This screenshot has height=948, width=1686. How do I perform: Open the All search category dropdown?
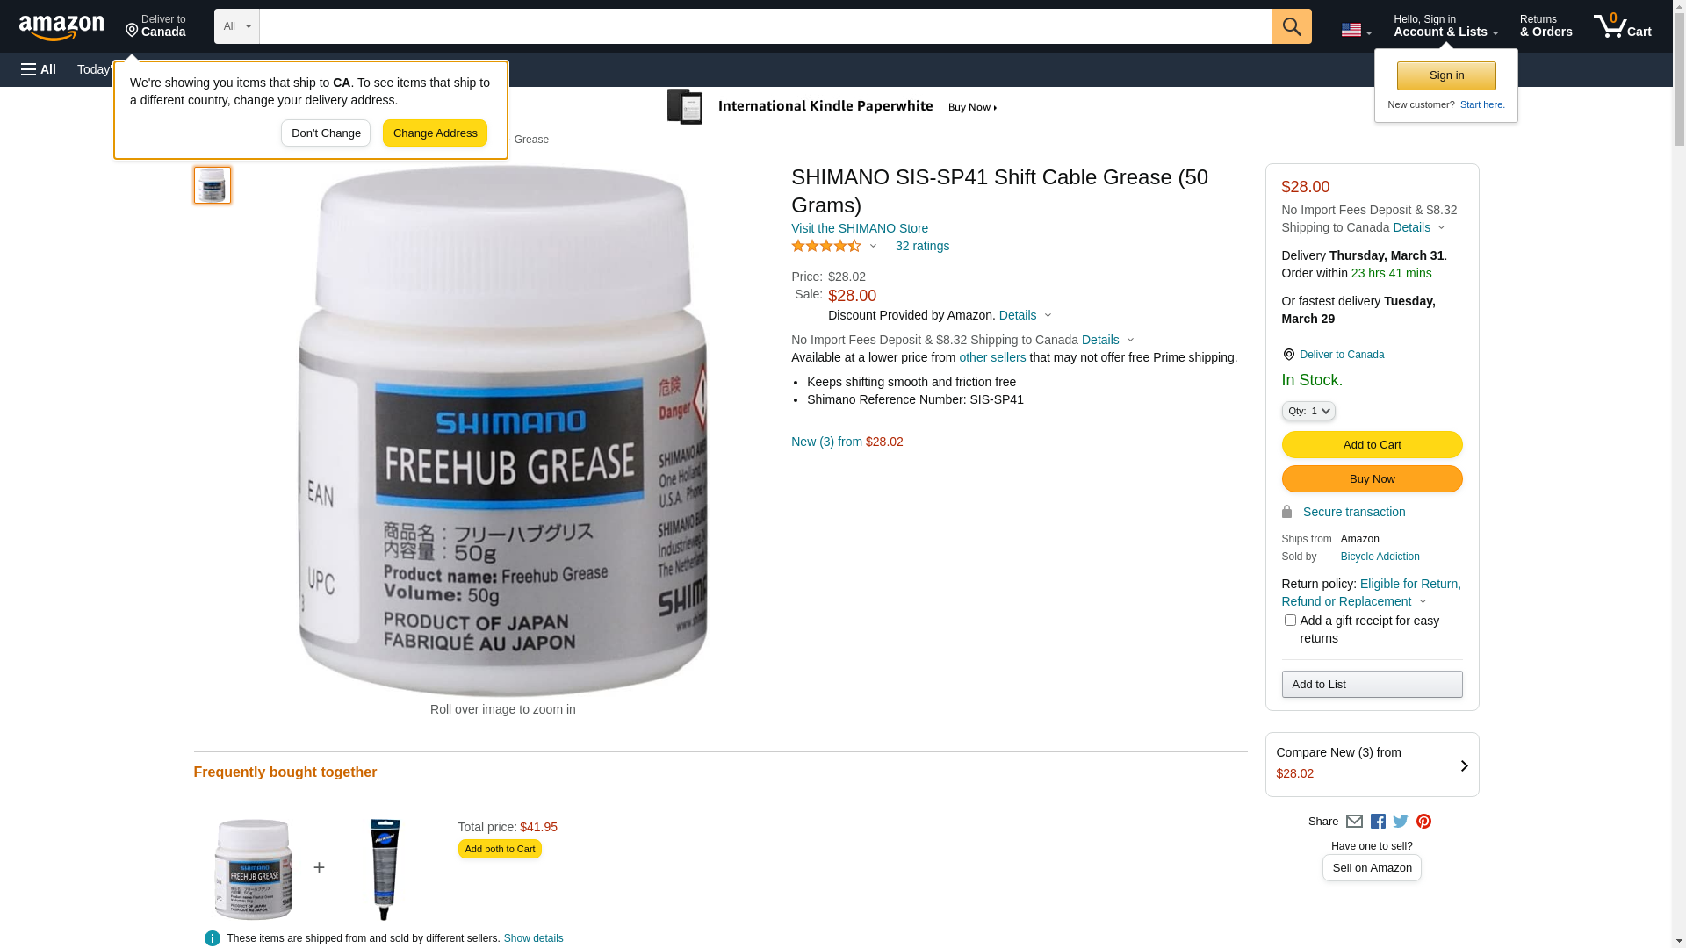click(x=237, y=26)
